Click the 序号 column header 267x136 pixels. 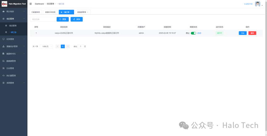(36, 27)
